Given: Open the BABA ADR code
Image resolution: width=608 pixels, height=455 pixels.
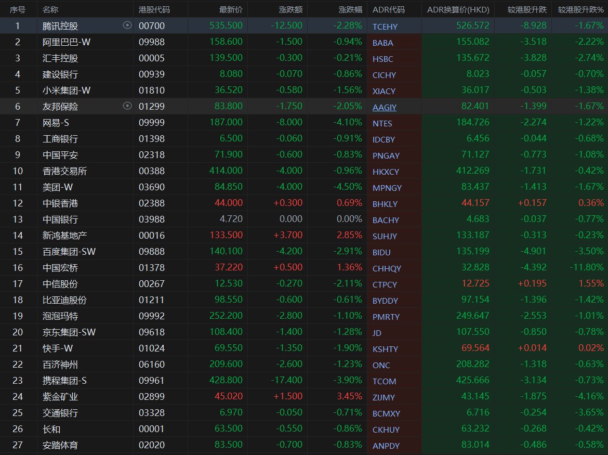Looking at the screenshot, I should [382, 43].
